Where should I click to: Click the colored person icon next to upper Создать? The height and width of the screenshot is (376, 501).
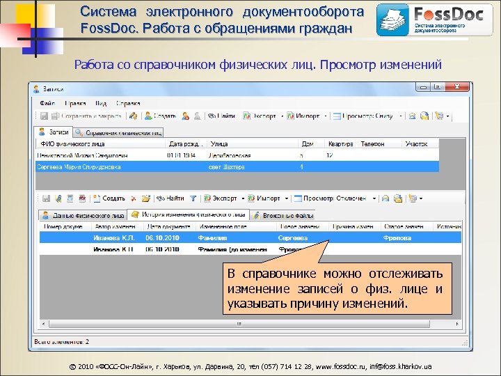[x=185, y=116]
